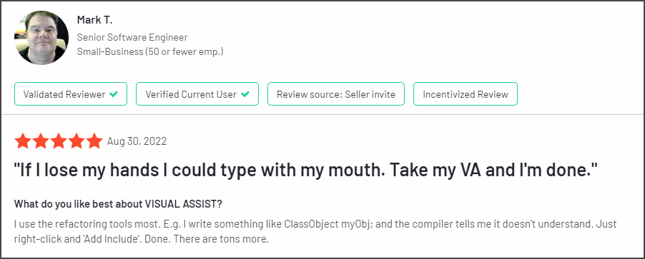Click the first rating star
Screen dimensions: 645x259
(23, 141)
